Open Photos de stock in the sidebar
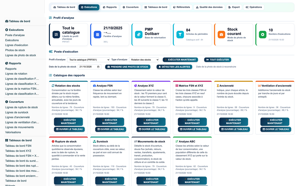 click(15, 50)
